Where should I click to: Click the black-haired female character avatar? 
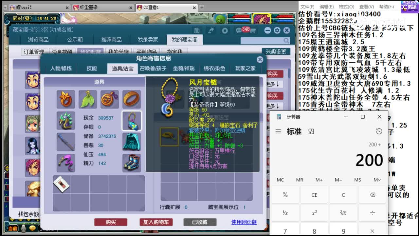click(x=33, y=145)
